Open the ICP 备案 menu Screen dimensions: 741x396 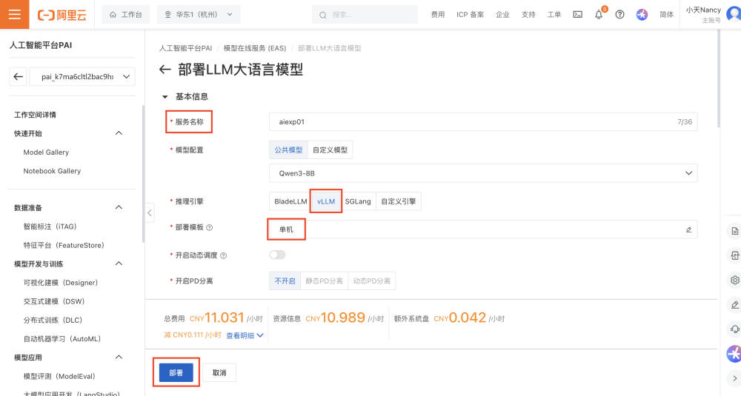470,15
